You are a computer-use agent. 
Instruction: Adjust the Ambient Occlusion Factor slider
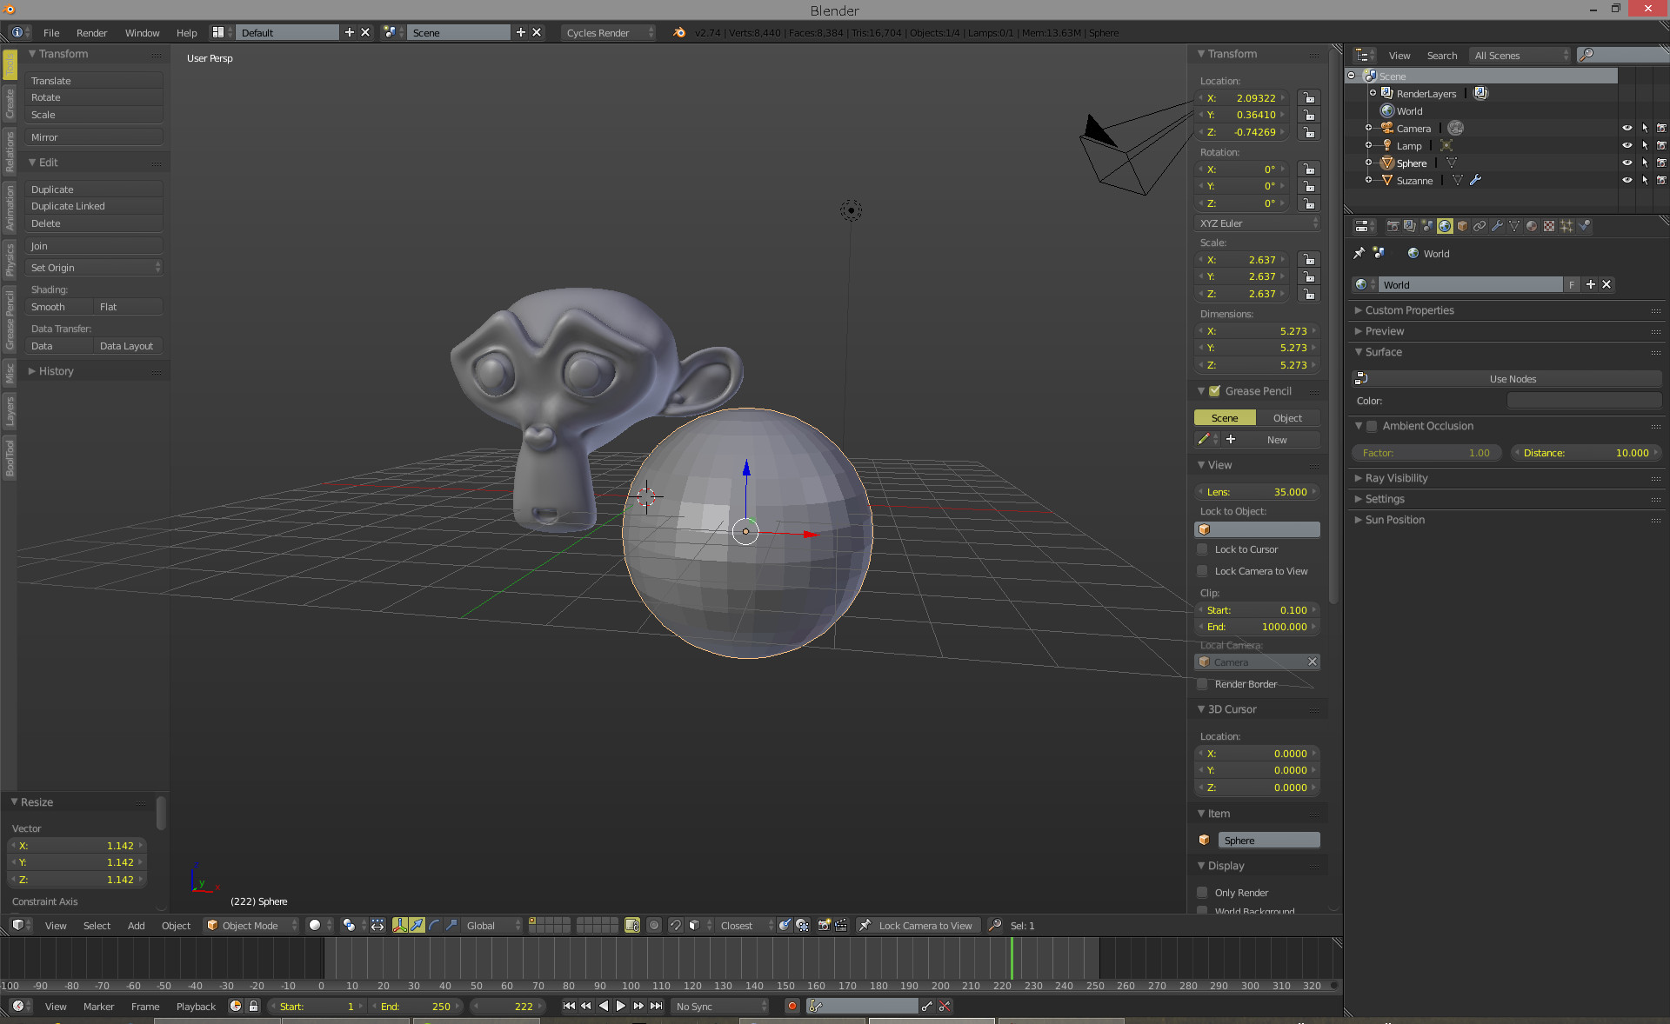1426,453
